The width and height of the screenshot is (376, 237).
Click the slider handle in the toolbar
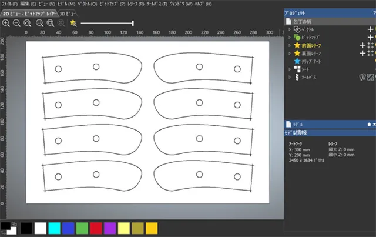[x=133, y=23]
